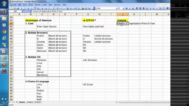Image resolution: width=189 pixels, height=106 pixels.
Task: Apply Currency style with dollar icon
Action: tap(150, 8)
